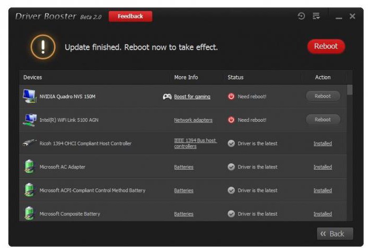
Task: Send feedback with the red Feedback button
Action: click(130, 16)
